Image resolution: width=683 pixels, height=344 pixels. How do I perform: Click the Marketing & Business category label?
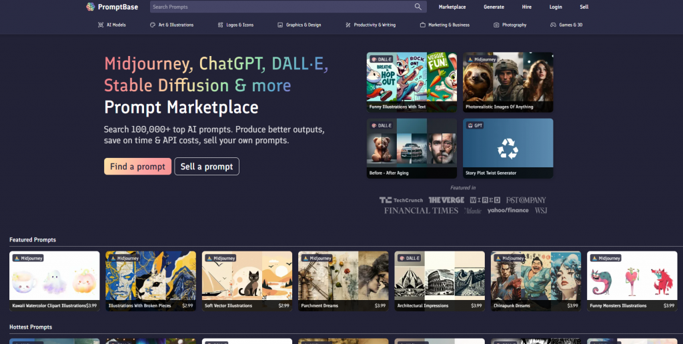[449, 25]
